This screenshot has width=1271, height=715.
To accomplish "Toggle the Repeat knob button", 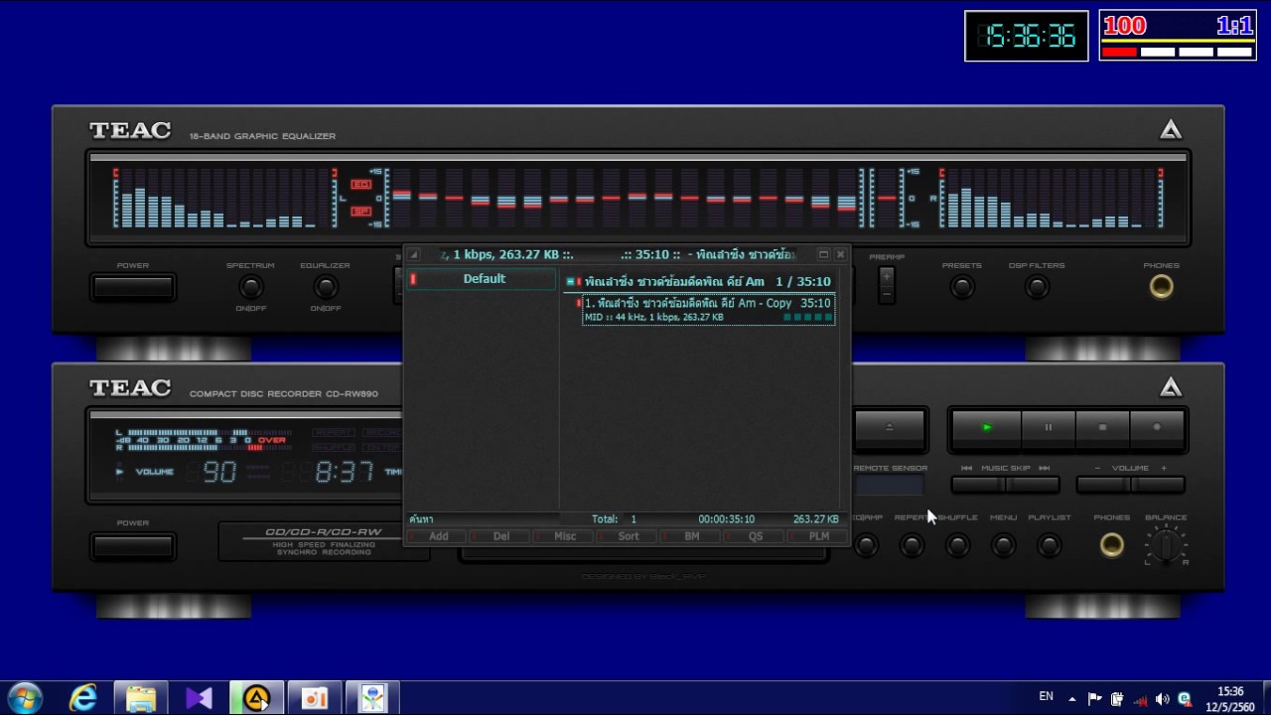I will [x=912, y=545].
